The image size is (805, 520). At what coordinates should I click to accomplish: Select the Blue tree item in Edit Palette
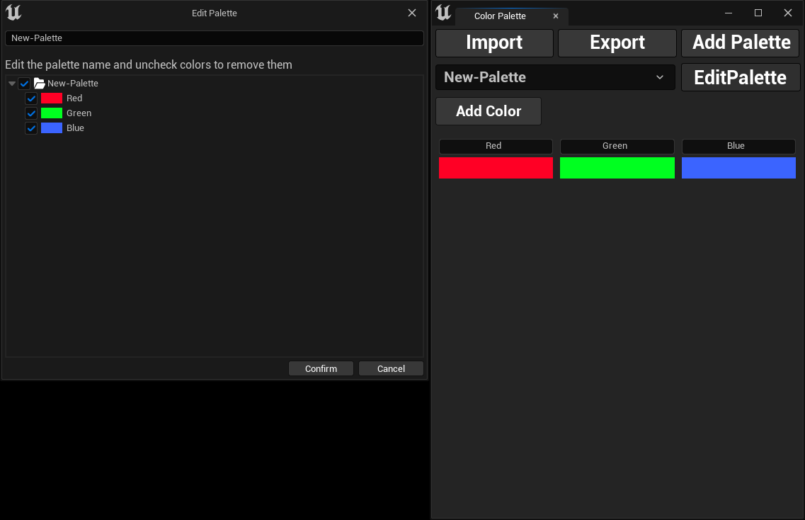click(75, 128)
